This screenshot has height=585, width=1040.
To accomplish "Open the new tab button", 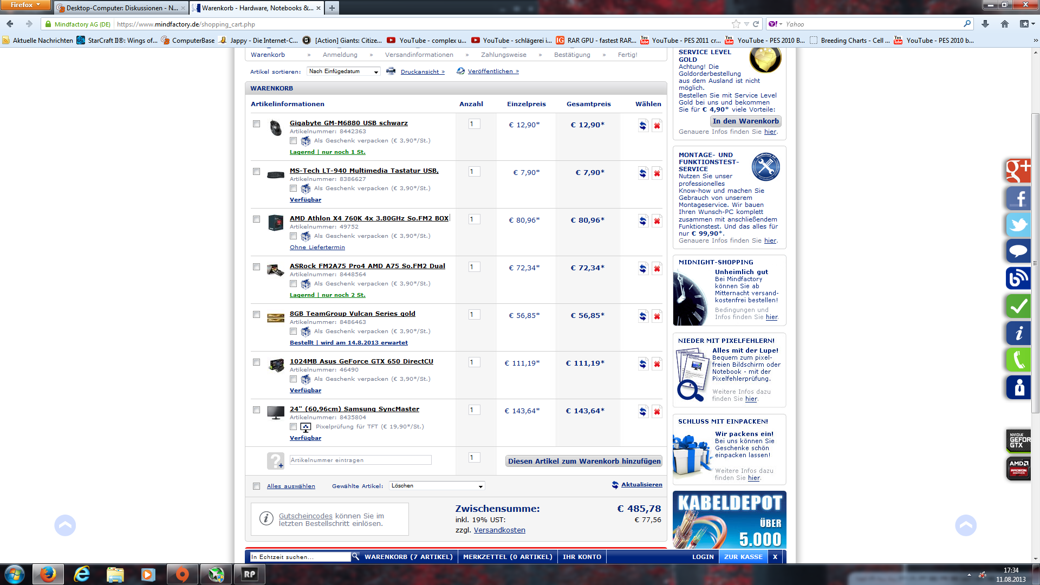I will (332, 8).
